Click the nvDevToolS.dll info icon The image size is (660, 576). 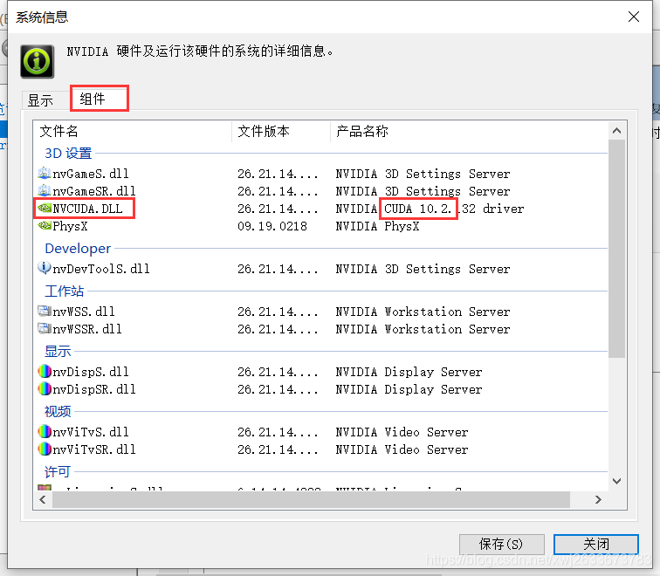[x=45, y=268]
